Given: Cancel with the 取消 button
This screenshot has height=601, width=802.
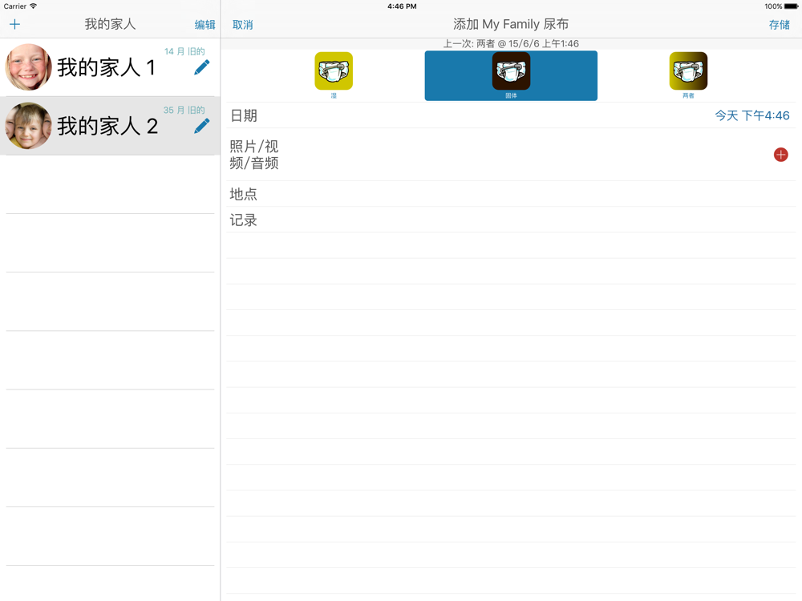Looking at the screenshot, I should click(x=242, y=25).
